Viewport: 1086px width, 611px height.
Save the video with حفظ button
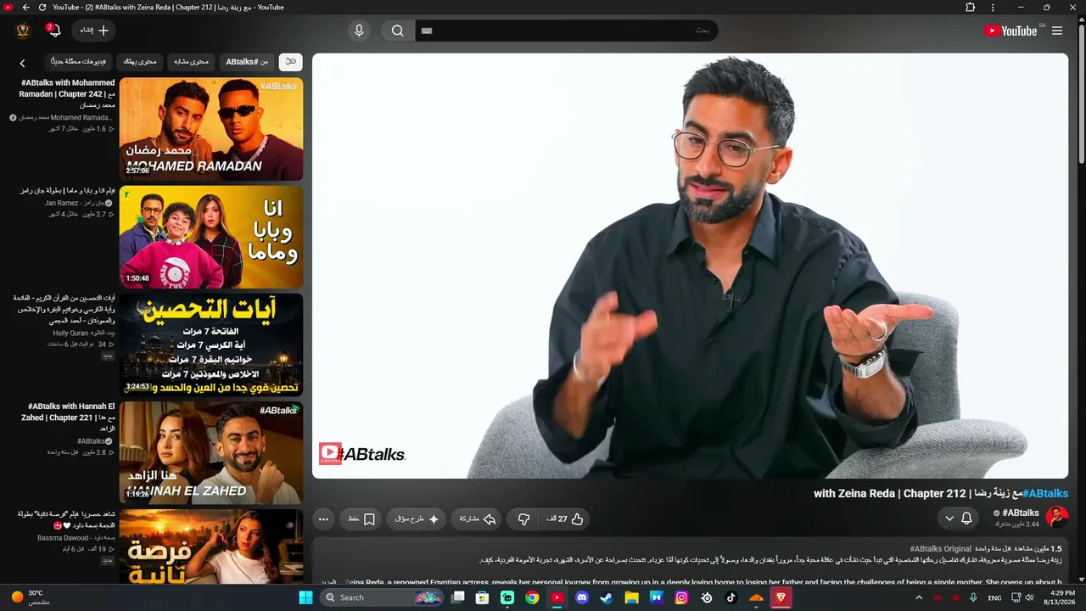click(x=361, y=519)
